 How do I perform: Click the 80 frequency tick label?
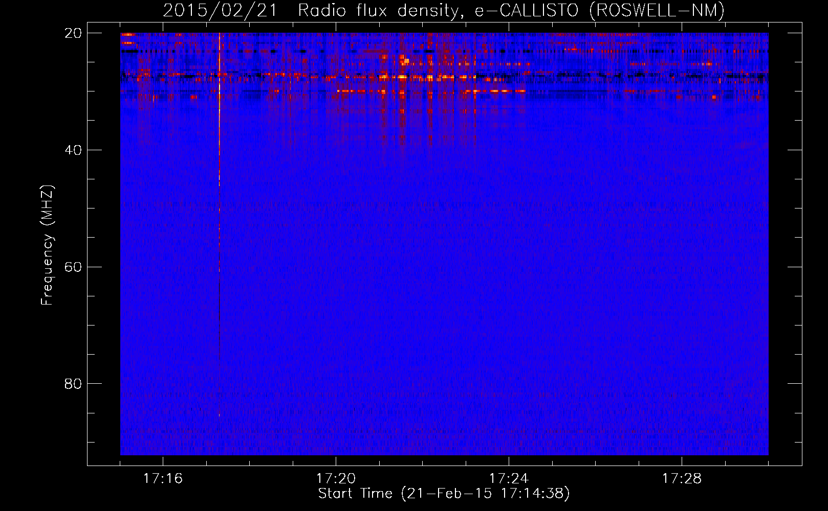[73, 384]
